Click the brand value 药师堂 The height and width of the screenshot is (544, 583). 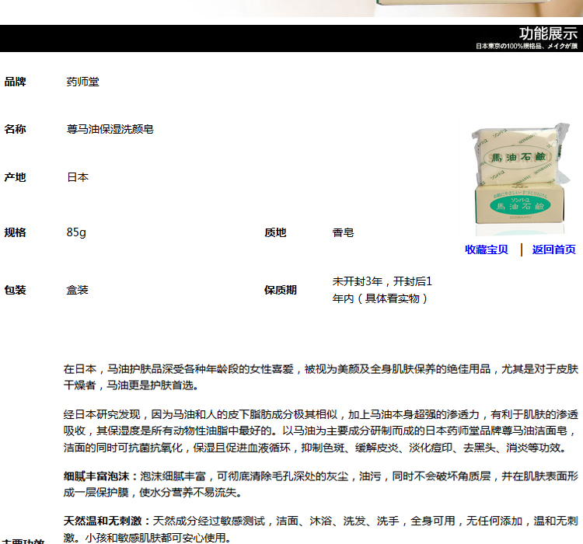click(83, 82)
